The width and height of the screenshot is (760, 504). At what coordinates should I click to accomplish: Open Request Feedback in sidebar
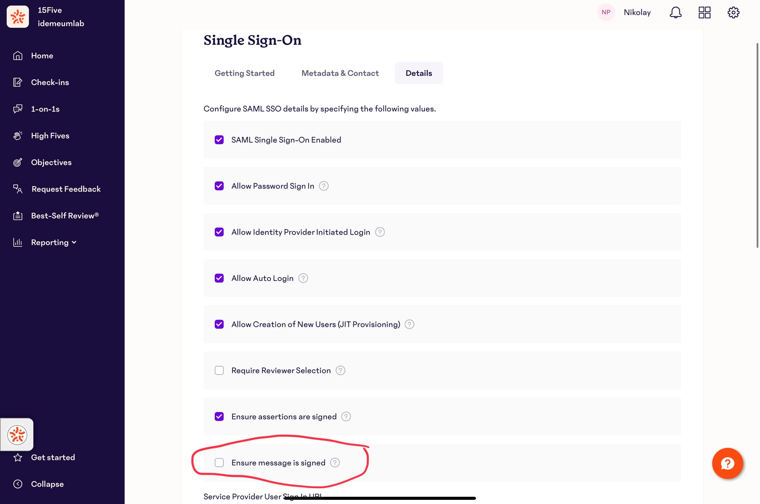[66, 189]
